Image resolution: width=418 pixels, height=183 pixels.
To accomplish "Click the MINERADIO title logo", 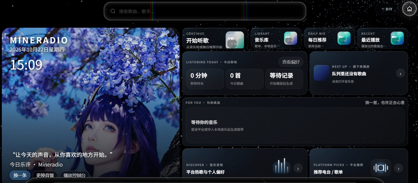I will tap(39, 40).
